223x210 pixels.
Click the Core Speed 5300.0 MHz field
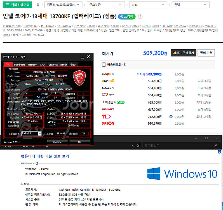pyautogui.click(x=32, y=113)
